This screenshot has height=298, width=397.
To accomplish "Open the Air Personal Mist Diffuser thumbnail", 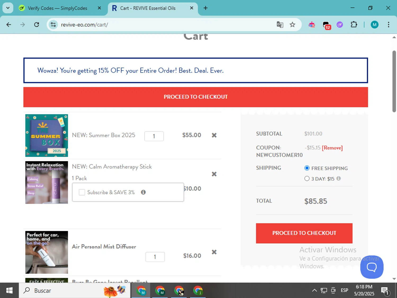I will 47,252.
